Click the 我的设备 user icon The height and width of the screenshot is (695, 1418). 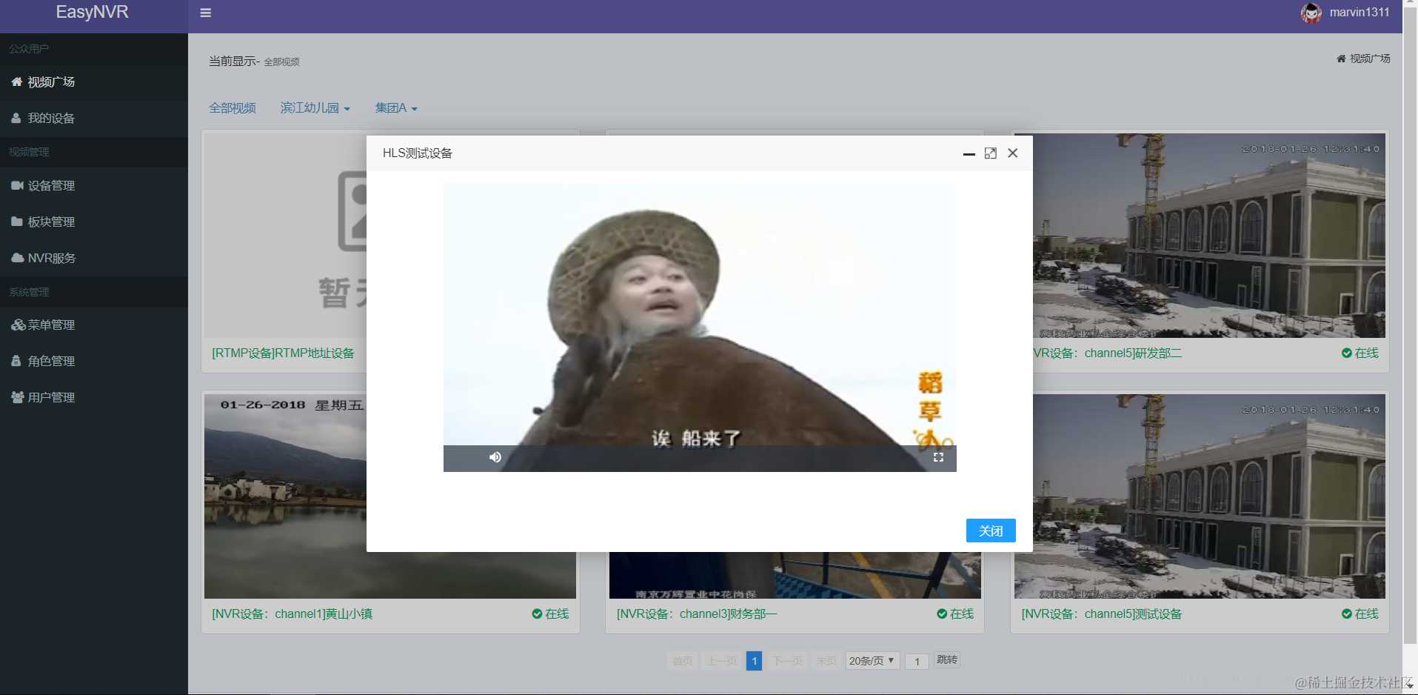[x=16, y=118]
